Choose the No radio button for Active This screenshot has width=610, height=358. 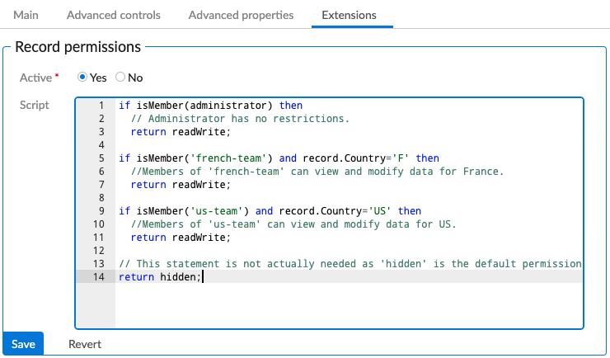click(x=120, y=78)
